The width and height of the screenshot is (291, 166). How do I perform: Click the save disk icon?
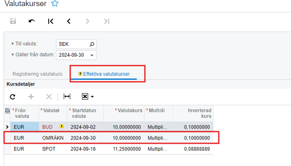13,21
